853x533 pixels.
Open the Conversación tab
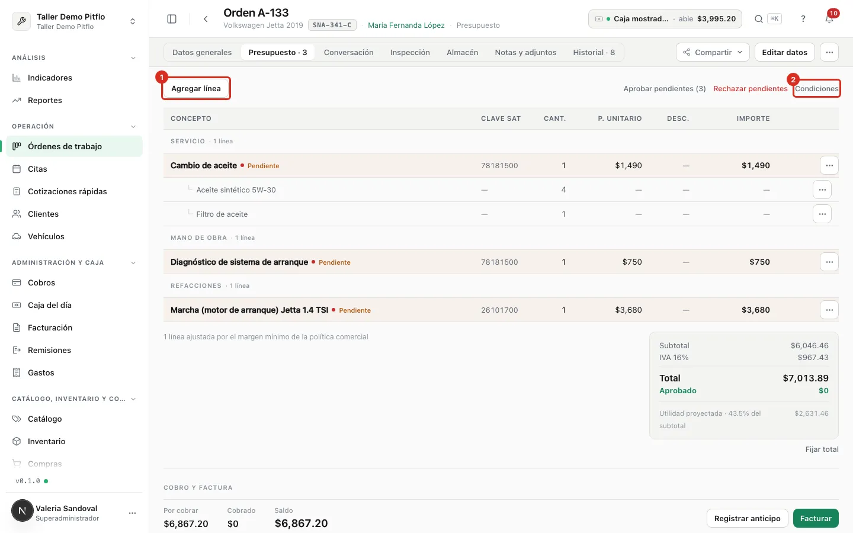(x=349, y=52)
